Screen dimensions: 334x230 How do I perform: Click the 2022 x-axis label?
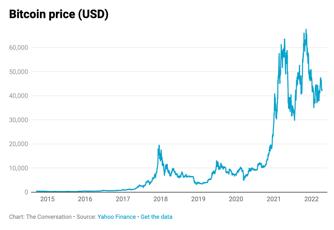pos(311,199)
